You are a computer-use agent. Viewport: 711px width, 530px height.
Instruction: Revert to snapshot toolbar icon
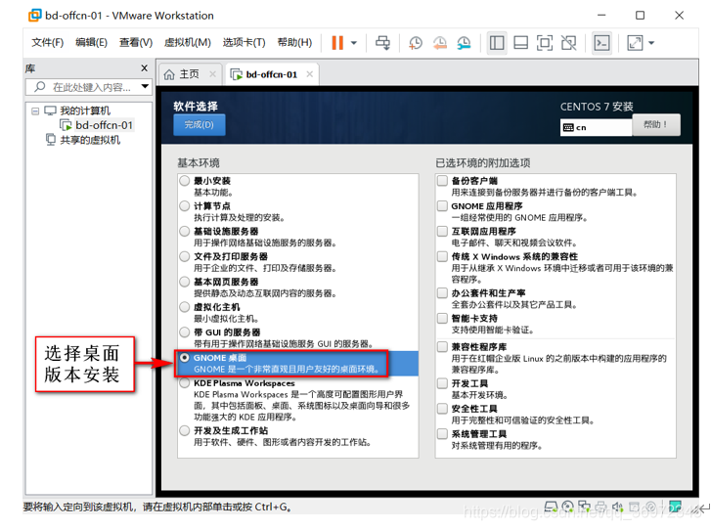[439, 43]
